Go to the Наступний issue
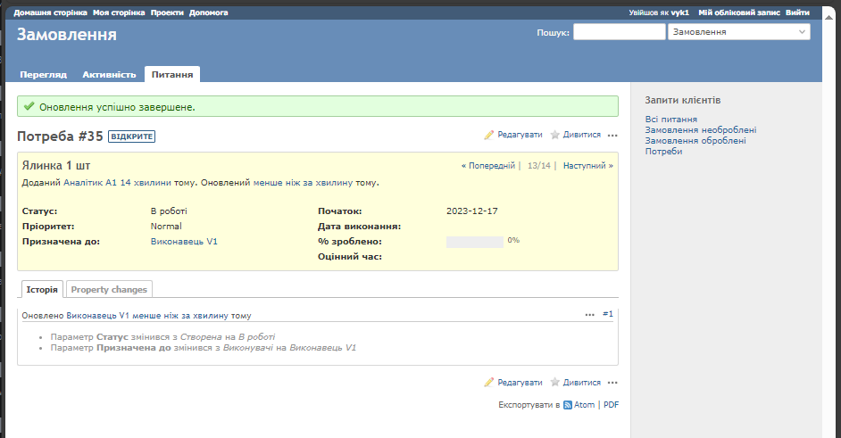Image resolution: width=841 pixels, height=438 pixels. [x=587, y=166]
